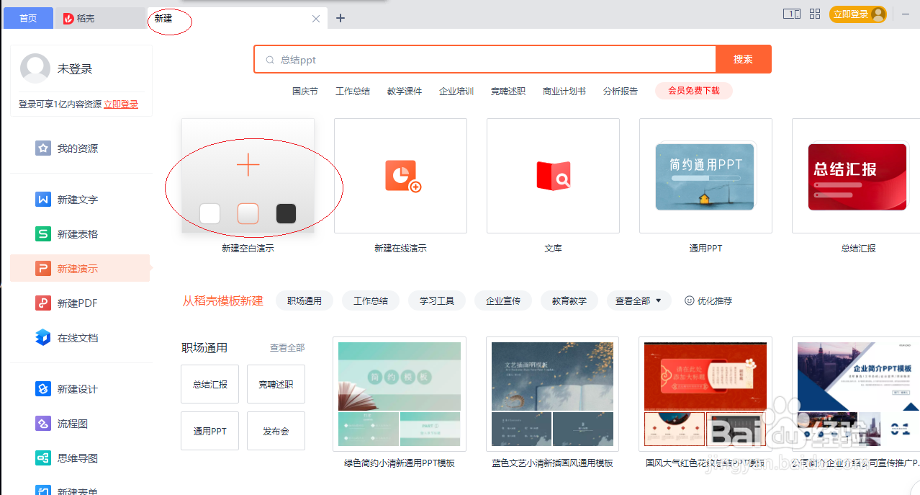The width and height of the screenshot is (920, 495).
Task: Open the 绿色简约小清新通用PPT模板 thumbnail
Action: (x=400, y=393)
